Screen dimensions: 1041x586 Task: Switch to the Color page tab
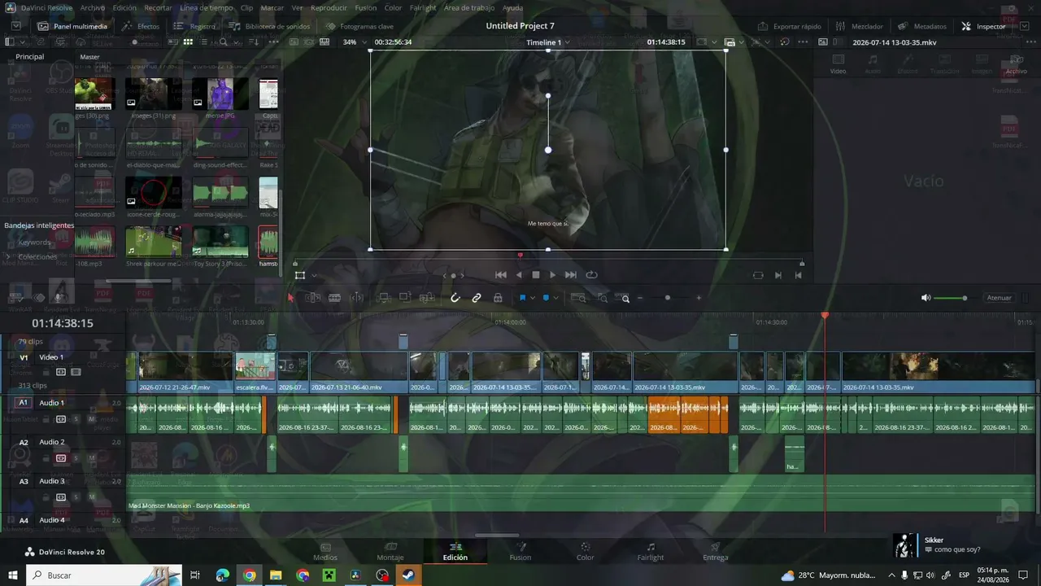585,552
